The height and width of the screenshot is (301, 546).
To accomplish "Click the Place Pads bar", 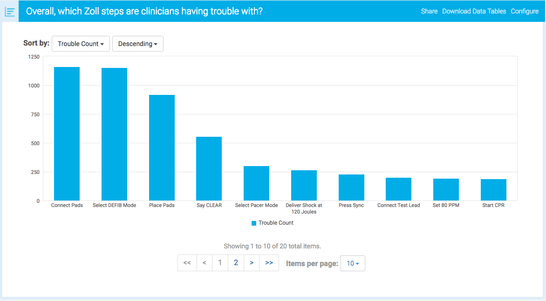I will click(162, 148).
